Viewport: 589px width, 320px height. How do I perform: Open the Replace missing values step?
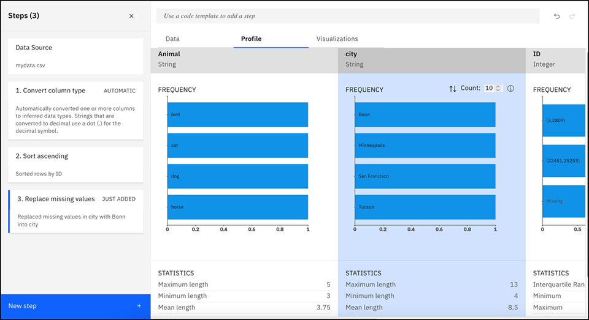(x=75, y=211)
